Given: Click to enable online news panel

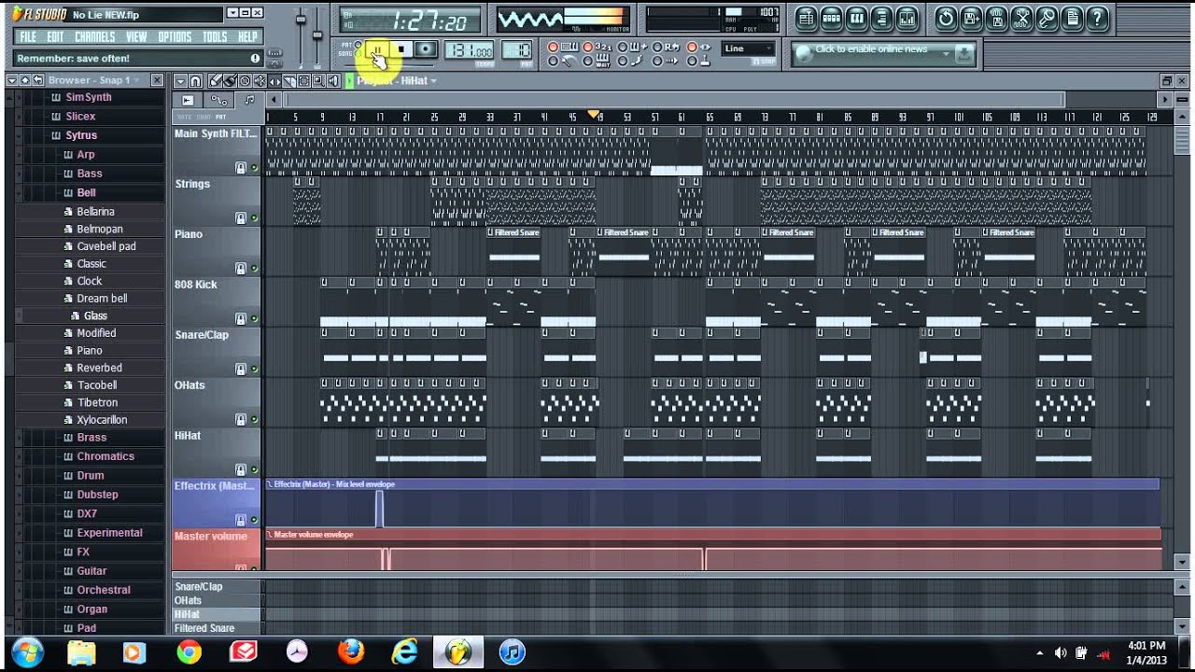Looking at the screenshot, I should (883, 54).
